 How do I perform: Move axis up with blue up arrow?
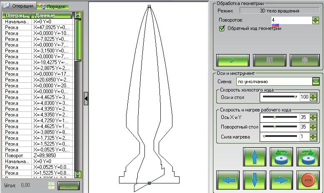pos(255,157)
